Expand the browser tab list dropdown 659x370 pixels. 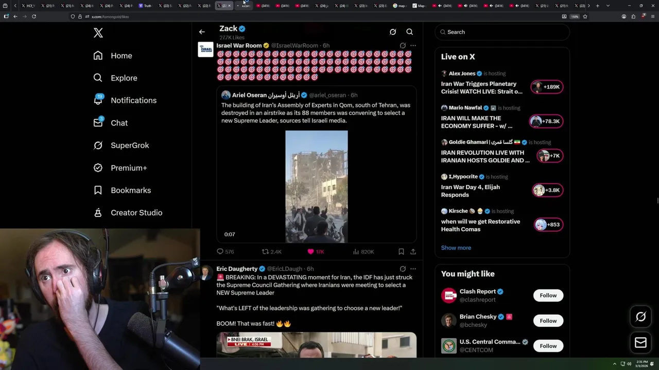tap(608, 6)
